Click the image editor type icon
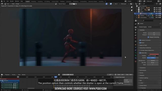162x91 pixels. pos(2,4)
